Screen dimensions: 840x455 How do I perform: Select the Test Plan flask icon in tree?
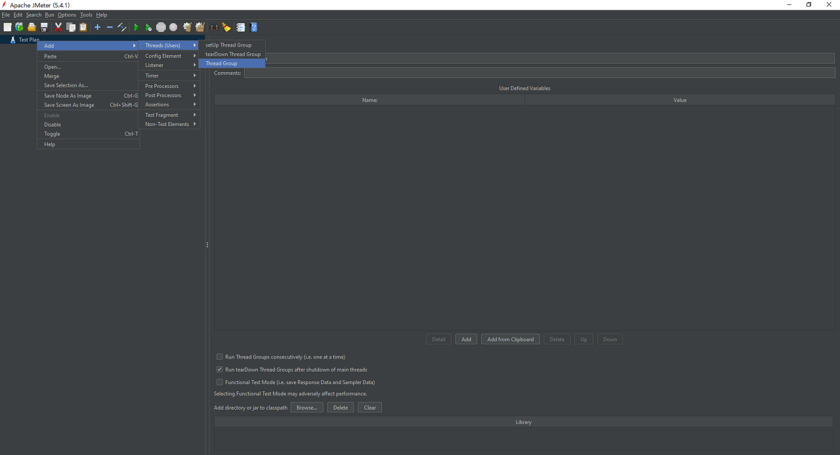(12, 39)
